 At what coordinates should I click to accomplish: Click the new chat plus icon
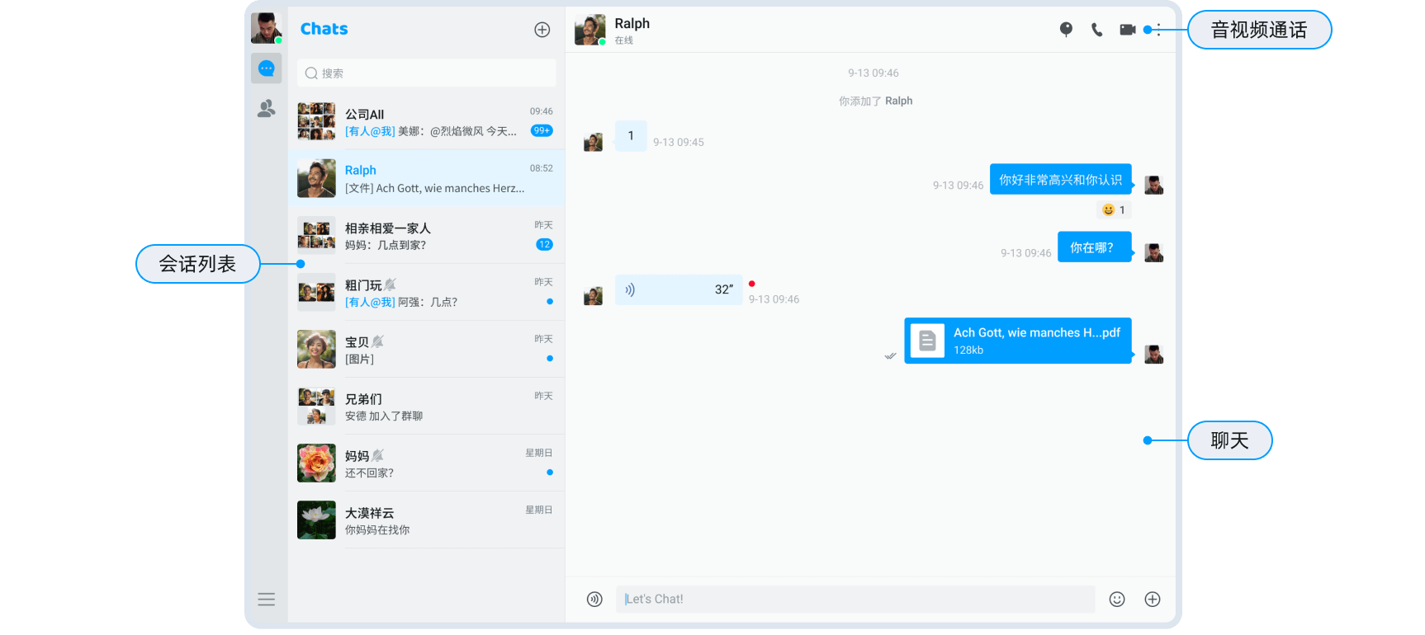542,30
